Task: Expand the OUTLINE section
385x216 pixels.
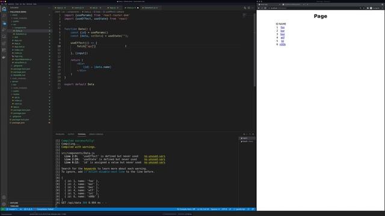Action: [14, 203]
